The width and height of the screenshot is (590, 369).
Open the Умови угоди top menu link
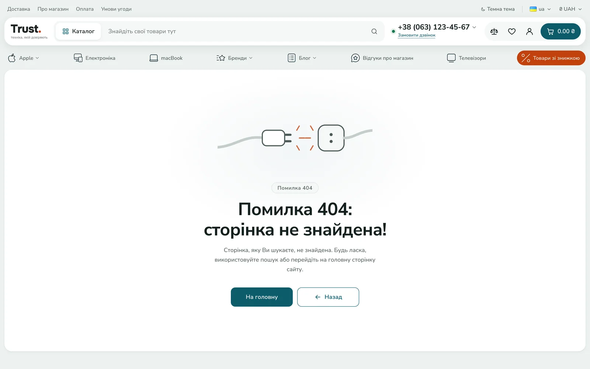[x=116, y=9]
